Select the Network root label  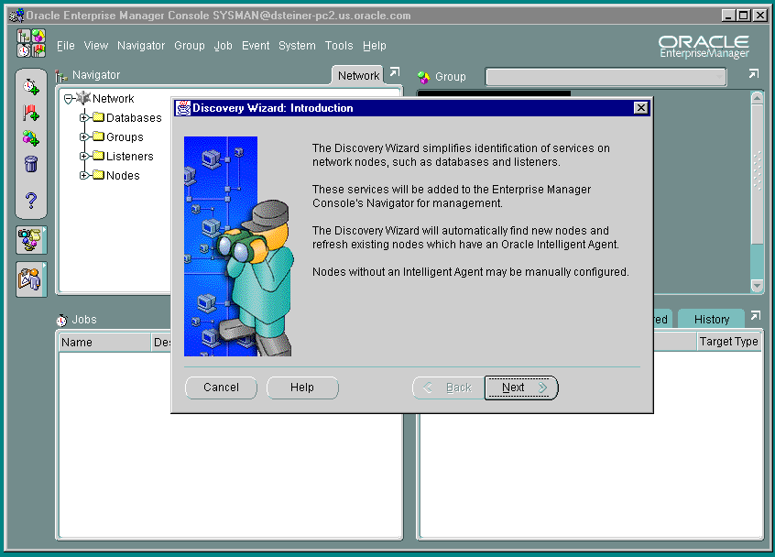click(113, 98)
